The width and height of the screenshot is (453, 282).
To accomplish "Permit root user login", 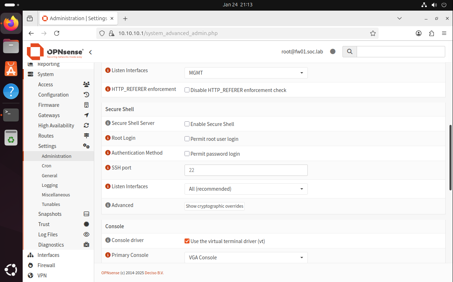I will [187, 139].
